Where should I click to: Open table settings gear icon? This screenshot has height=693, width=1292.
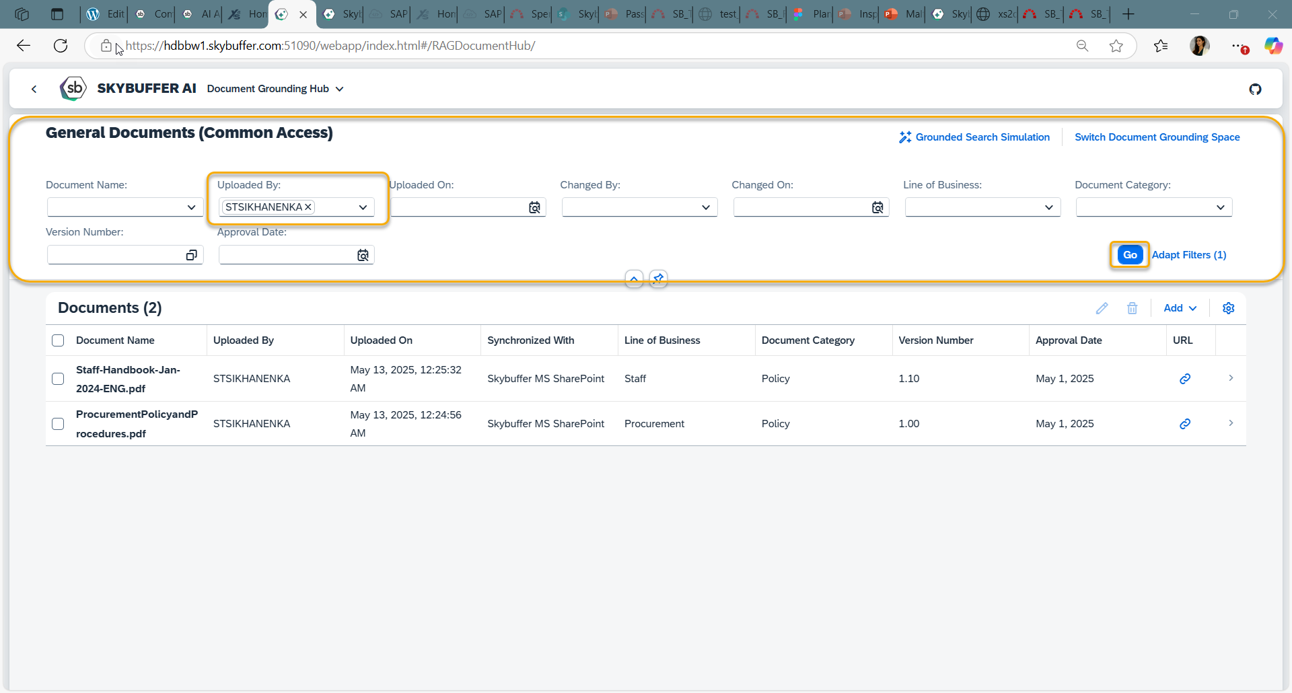click(1228, 308)
